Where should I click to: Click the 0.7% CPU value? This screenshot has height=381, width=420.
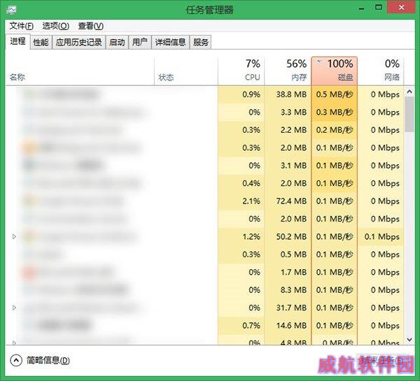coord(251,325)
